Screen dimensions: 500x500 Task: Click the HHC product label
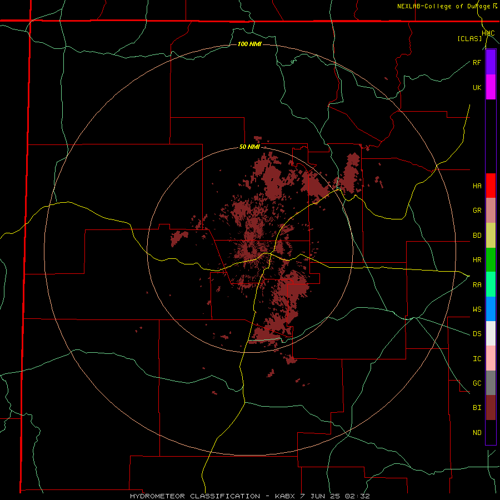(x=488, y=33)
